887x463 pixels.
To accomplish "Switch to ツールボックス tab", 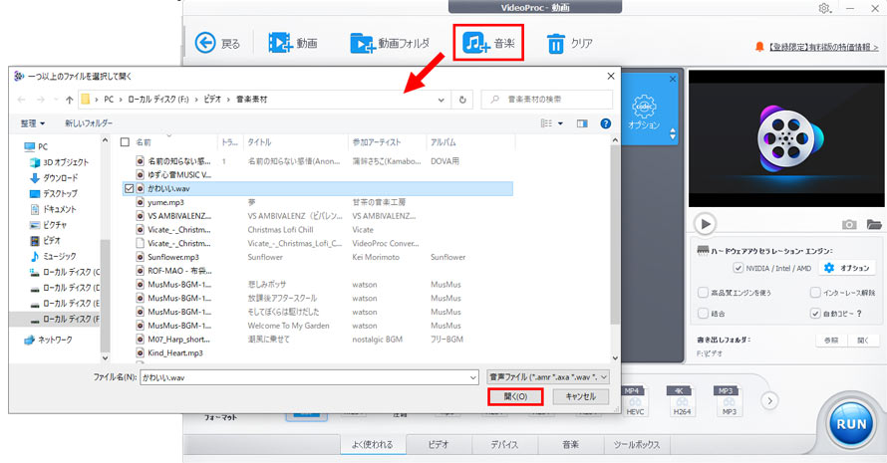I will click(637, 444).
